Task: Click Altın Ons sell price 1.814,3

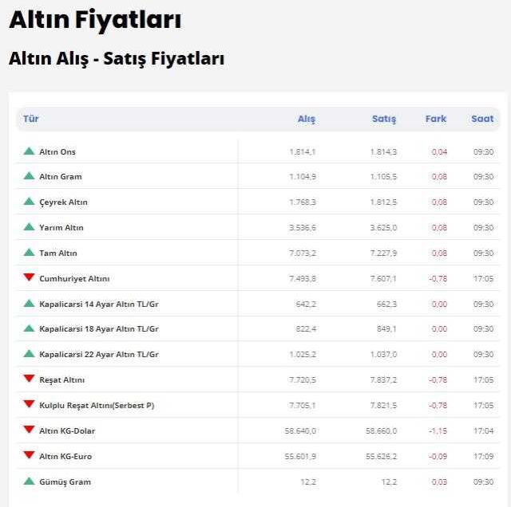Action: (383, 152)
